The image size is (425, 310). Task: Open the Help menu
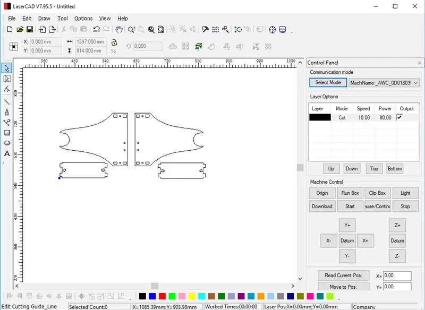pyautogui.click(x=123, y=19)
